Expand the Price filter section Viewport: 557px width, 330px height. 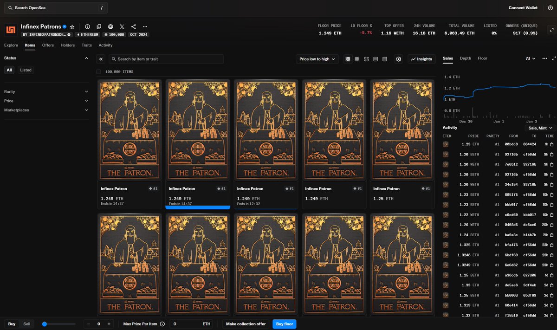tap(46, 101)
